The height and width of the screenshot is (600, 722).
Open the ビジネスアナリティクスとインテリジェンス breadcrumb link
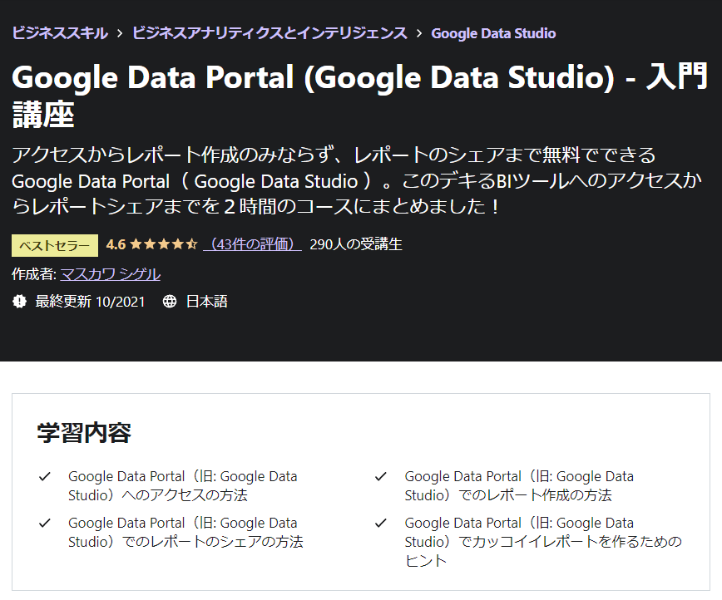(270, 33)
